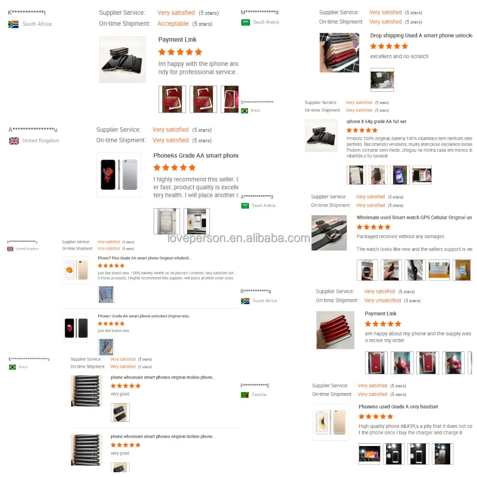The image size is (477, 477).
Task: Click the South Africa flag beside R***a
Action: 245,301
